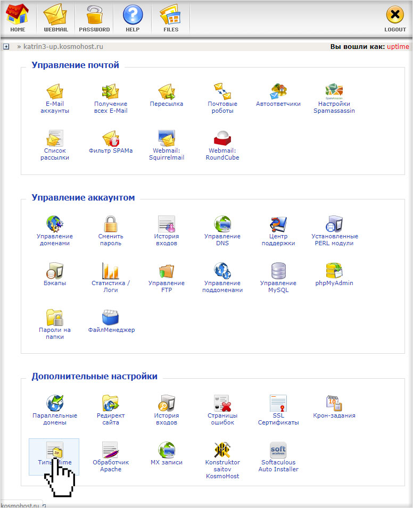Open Установленные PERL модули icon
The width and height of the screenshot is (413, 508).
coord(334,224)
